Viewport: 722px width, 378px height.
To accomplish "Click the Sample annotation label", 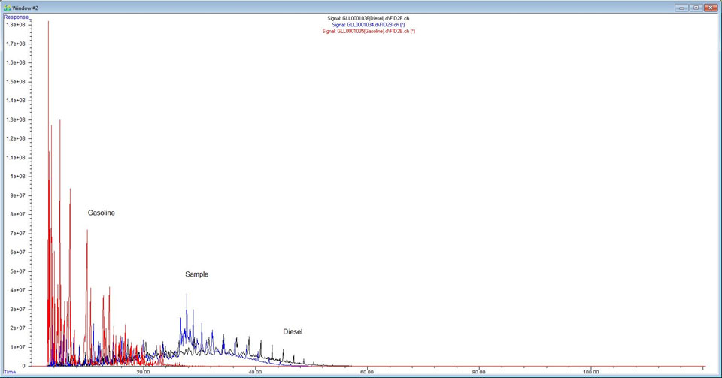I will (196, 274).
